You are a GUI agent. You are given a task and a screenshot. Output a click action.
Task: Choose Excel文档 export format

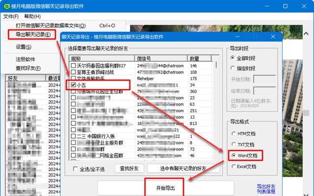[x=234, y=166]
